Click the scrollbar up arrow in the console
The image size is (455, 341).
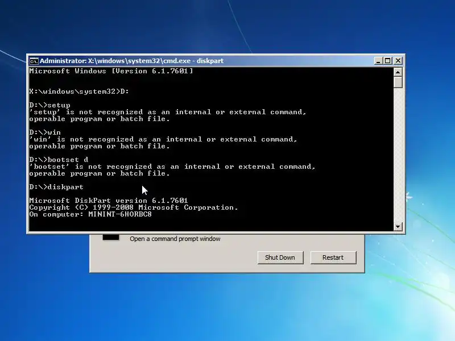click(398, 72)
